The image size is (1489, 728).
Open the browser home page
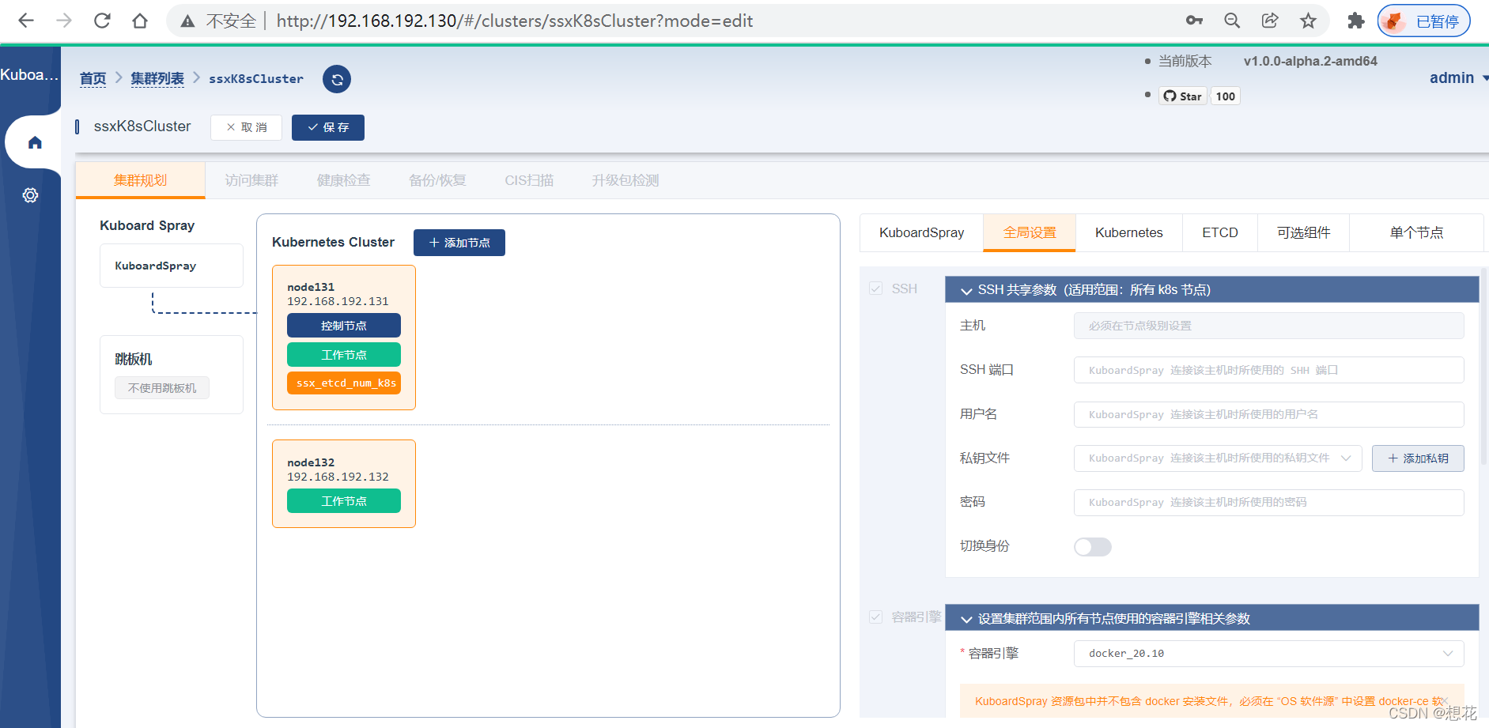tap(140, 21)
